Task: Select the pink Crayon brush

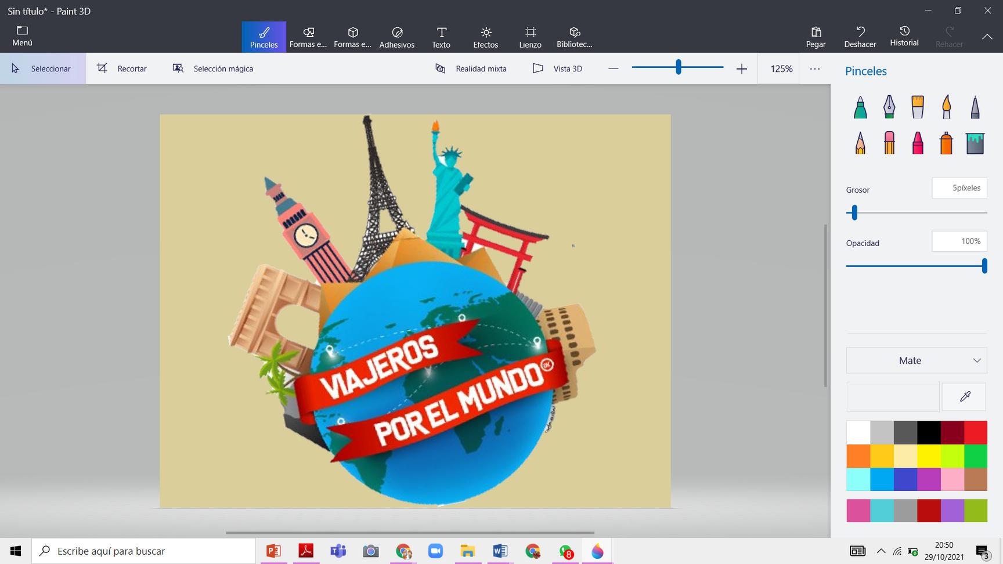Action: coord(918,143)
